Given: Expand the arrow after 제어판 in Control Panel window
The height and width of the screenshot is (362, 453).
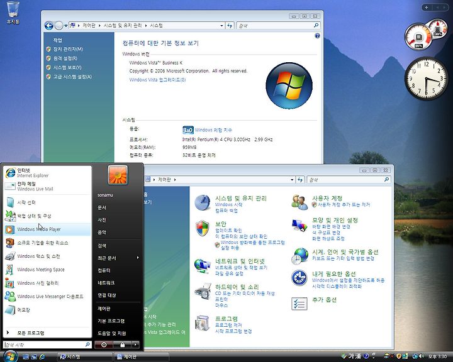Looking at the screenshot, I should tap(175, 180).
